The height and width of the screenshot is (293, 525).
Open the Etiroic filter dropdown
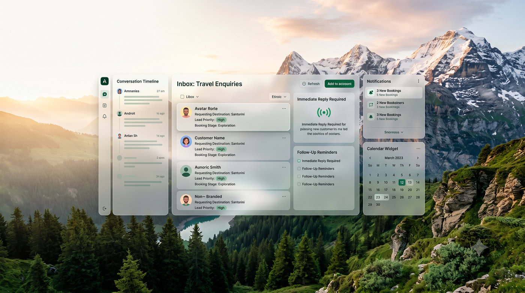(x=279, y=97)
